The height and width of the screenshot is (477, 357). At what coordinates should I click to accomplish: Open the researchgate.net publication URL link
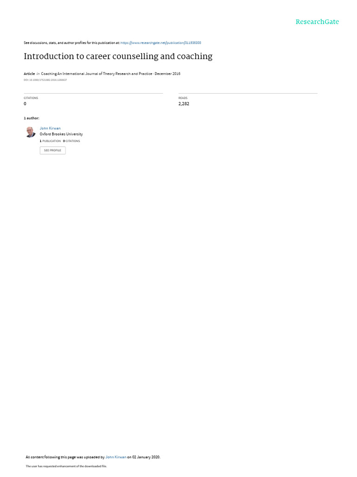click(x=160, y=43)
